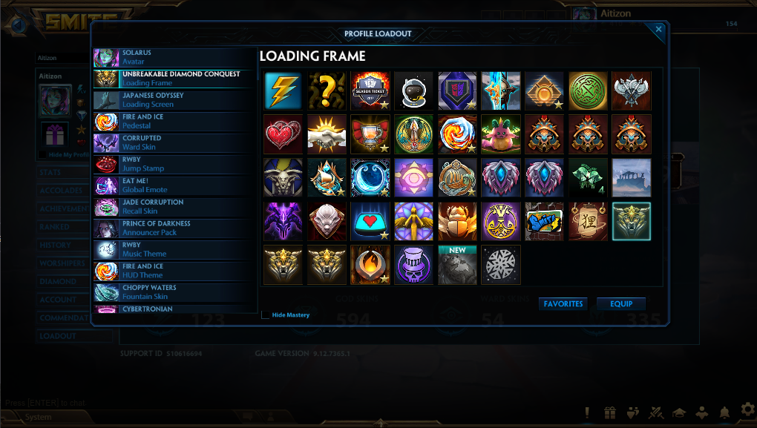Toggle the Hide Mastery checkbox
The height and width of the screenshot is (428, 757).
[265, 315]
